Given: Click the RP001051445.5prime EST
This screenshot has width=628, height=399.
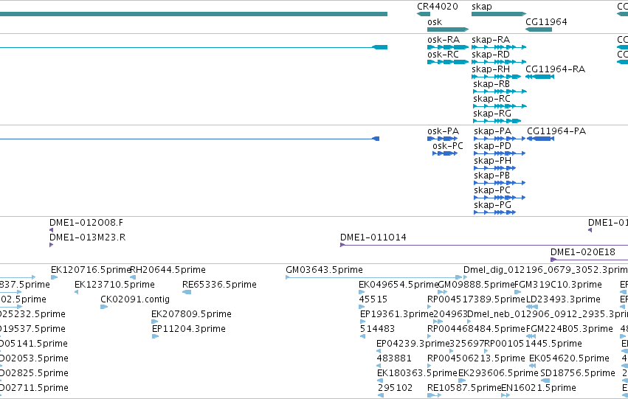Looking at the screenshot, I should point(486,351).
